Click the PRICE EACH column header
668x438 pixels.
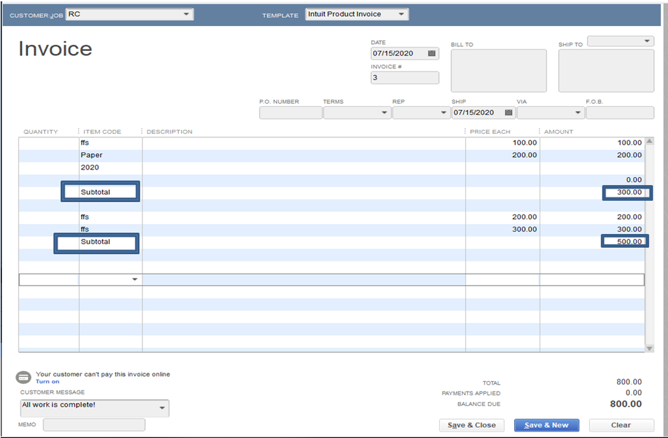click(x=490, y=132)
